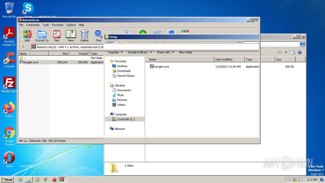
Task: Go up one level with the arrow icon
Action: coord(23,47)
